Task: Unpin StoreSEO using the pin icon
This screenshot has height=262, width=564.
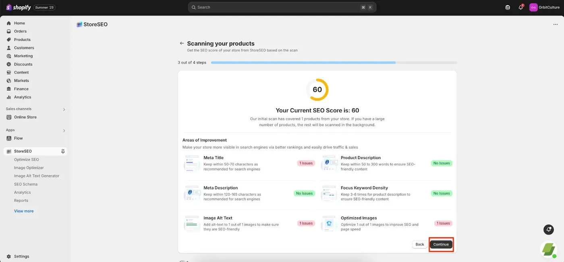Action: point(63,151)
